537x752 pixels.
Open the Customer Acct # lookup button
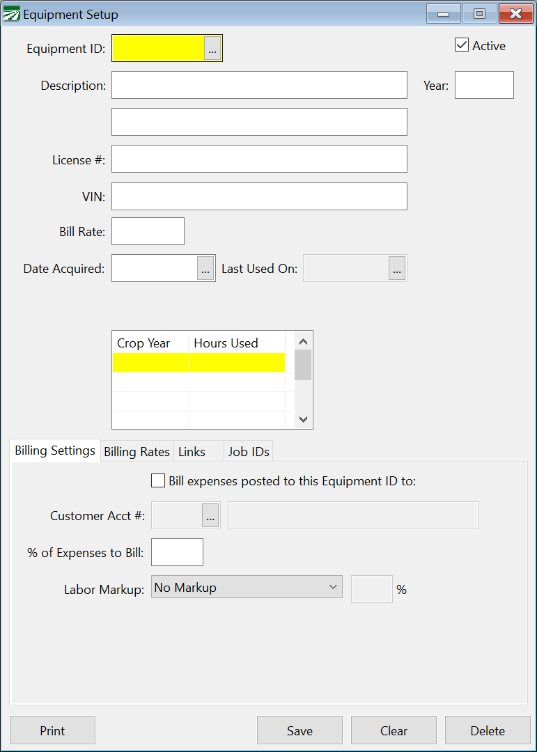pos(211,516)
